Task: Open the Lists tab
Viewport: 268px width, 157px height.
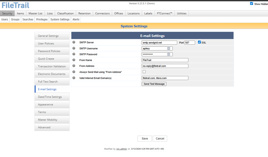Action: pos(50,13)
